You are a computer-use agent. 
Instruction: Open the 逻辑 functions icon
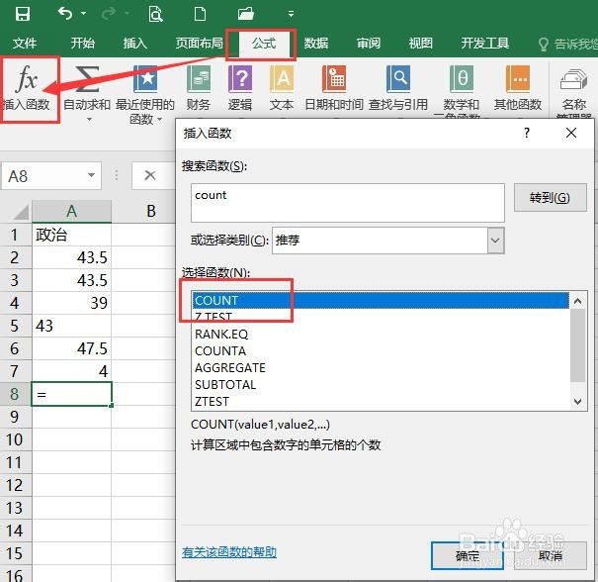pyautogui.click(x=240, y=79)
